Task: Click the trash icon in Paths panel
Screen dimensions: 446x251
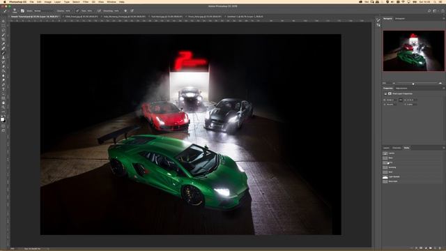Action: [440, 248]
